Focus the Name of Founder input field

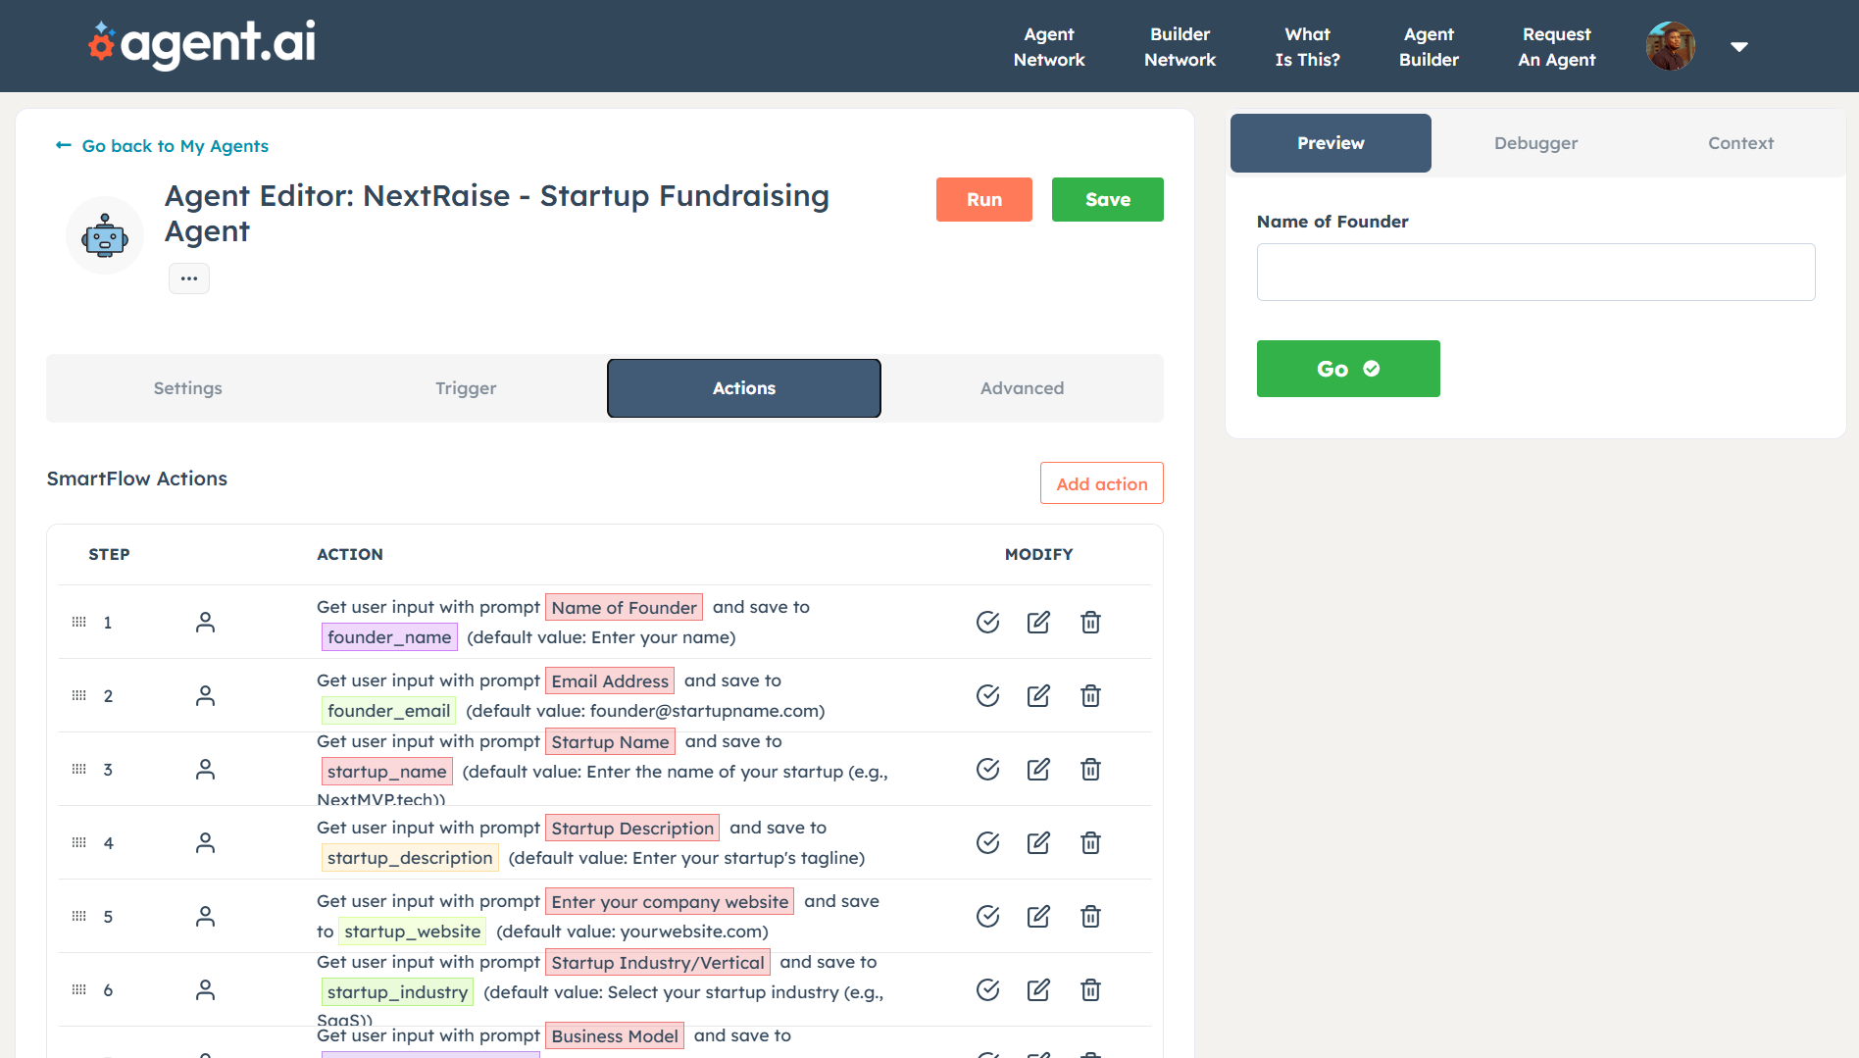(1535, 272)
